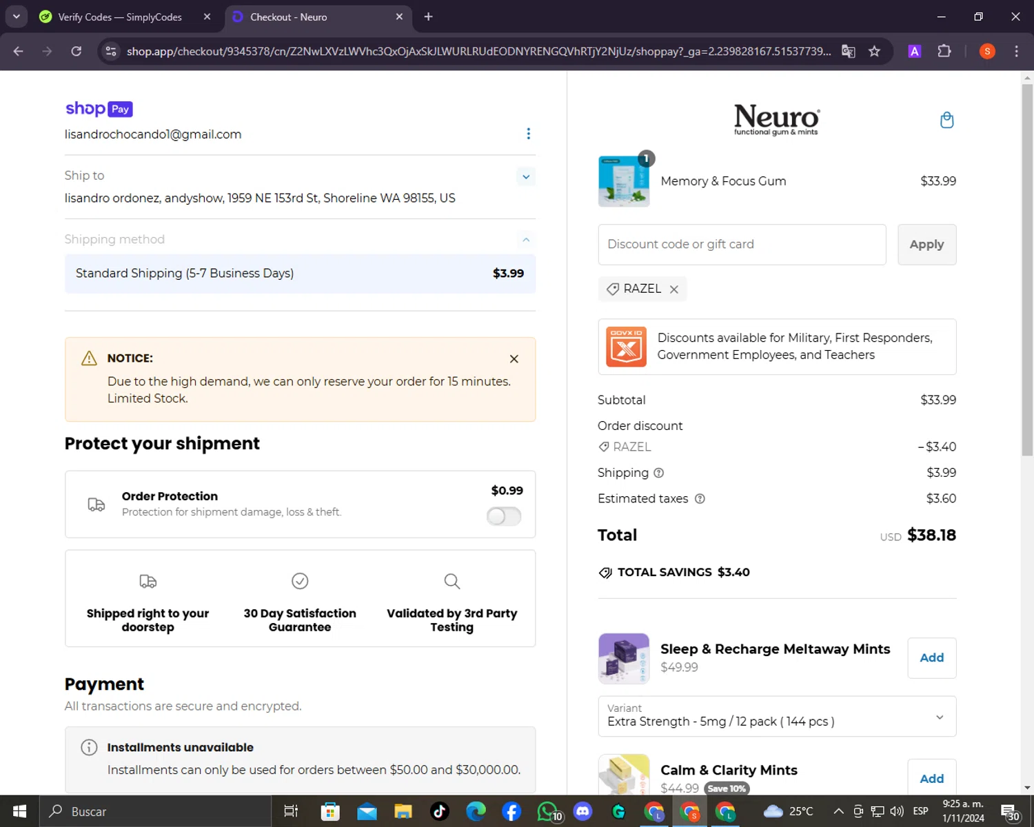Click the 30 Day Satisfaction checkmark icon
The image size is (1034, 827).
(x=300, y=581)
